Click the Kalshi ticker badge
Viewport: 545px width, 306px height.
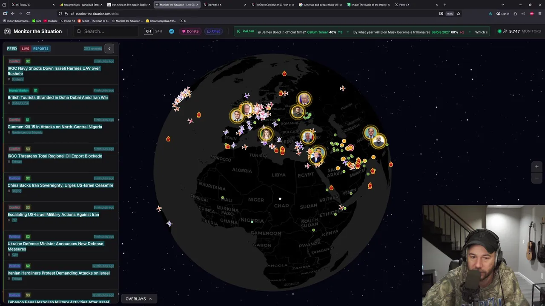click(x=246, y=31)
